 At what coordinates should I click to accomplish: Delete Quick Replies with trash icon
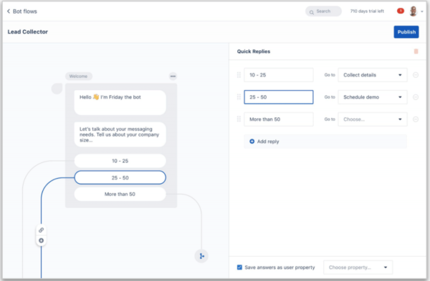coord(416,51)
